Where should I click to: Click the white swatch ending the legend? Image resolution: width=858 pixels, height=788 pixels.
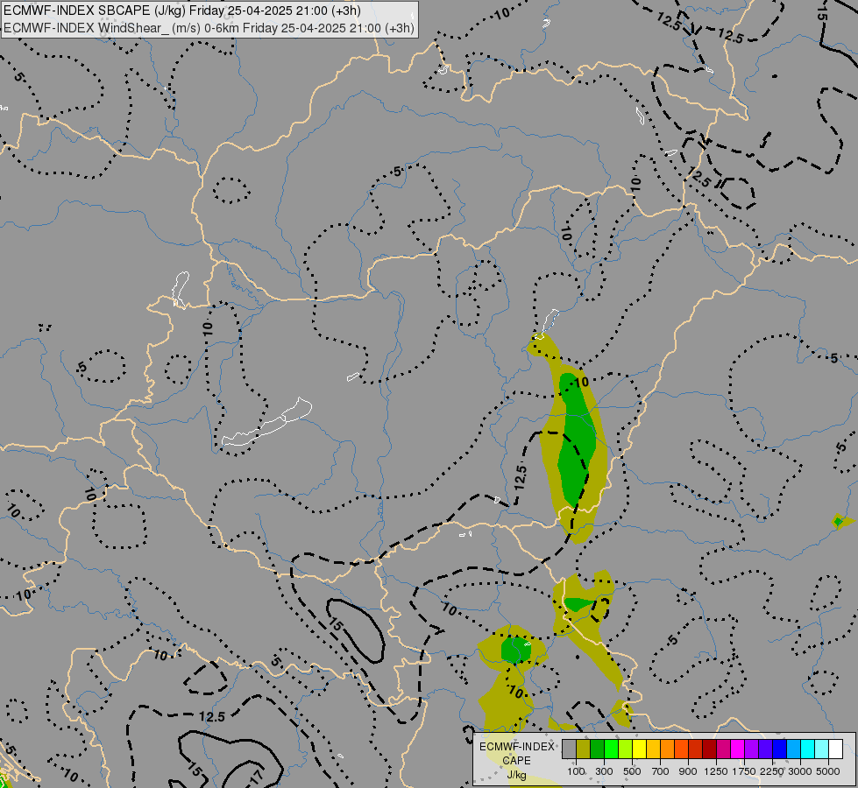click(835, 749)
